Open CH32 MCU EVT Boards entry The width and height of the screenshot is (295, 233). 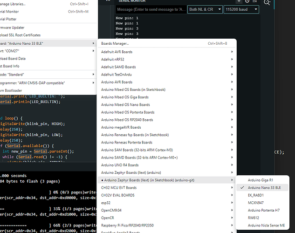(167, 187)
